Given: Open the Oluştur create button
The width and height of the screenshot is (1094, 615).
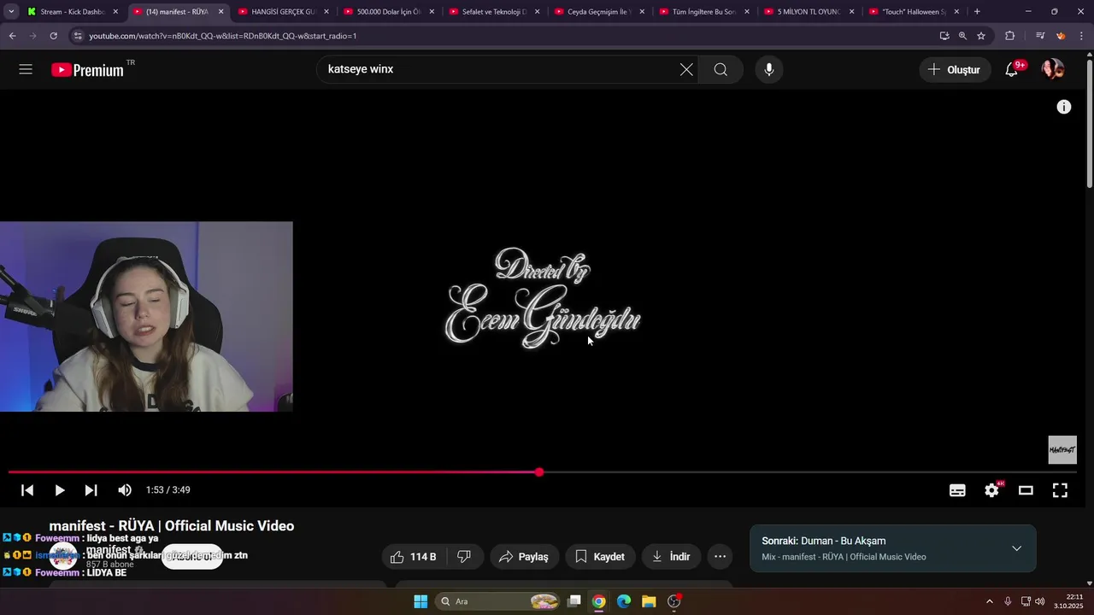Looking at the screenshot, I should [x=955, y=69].
